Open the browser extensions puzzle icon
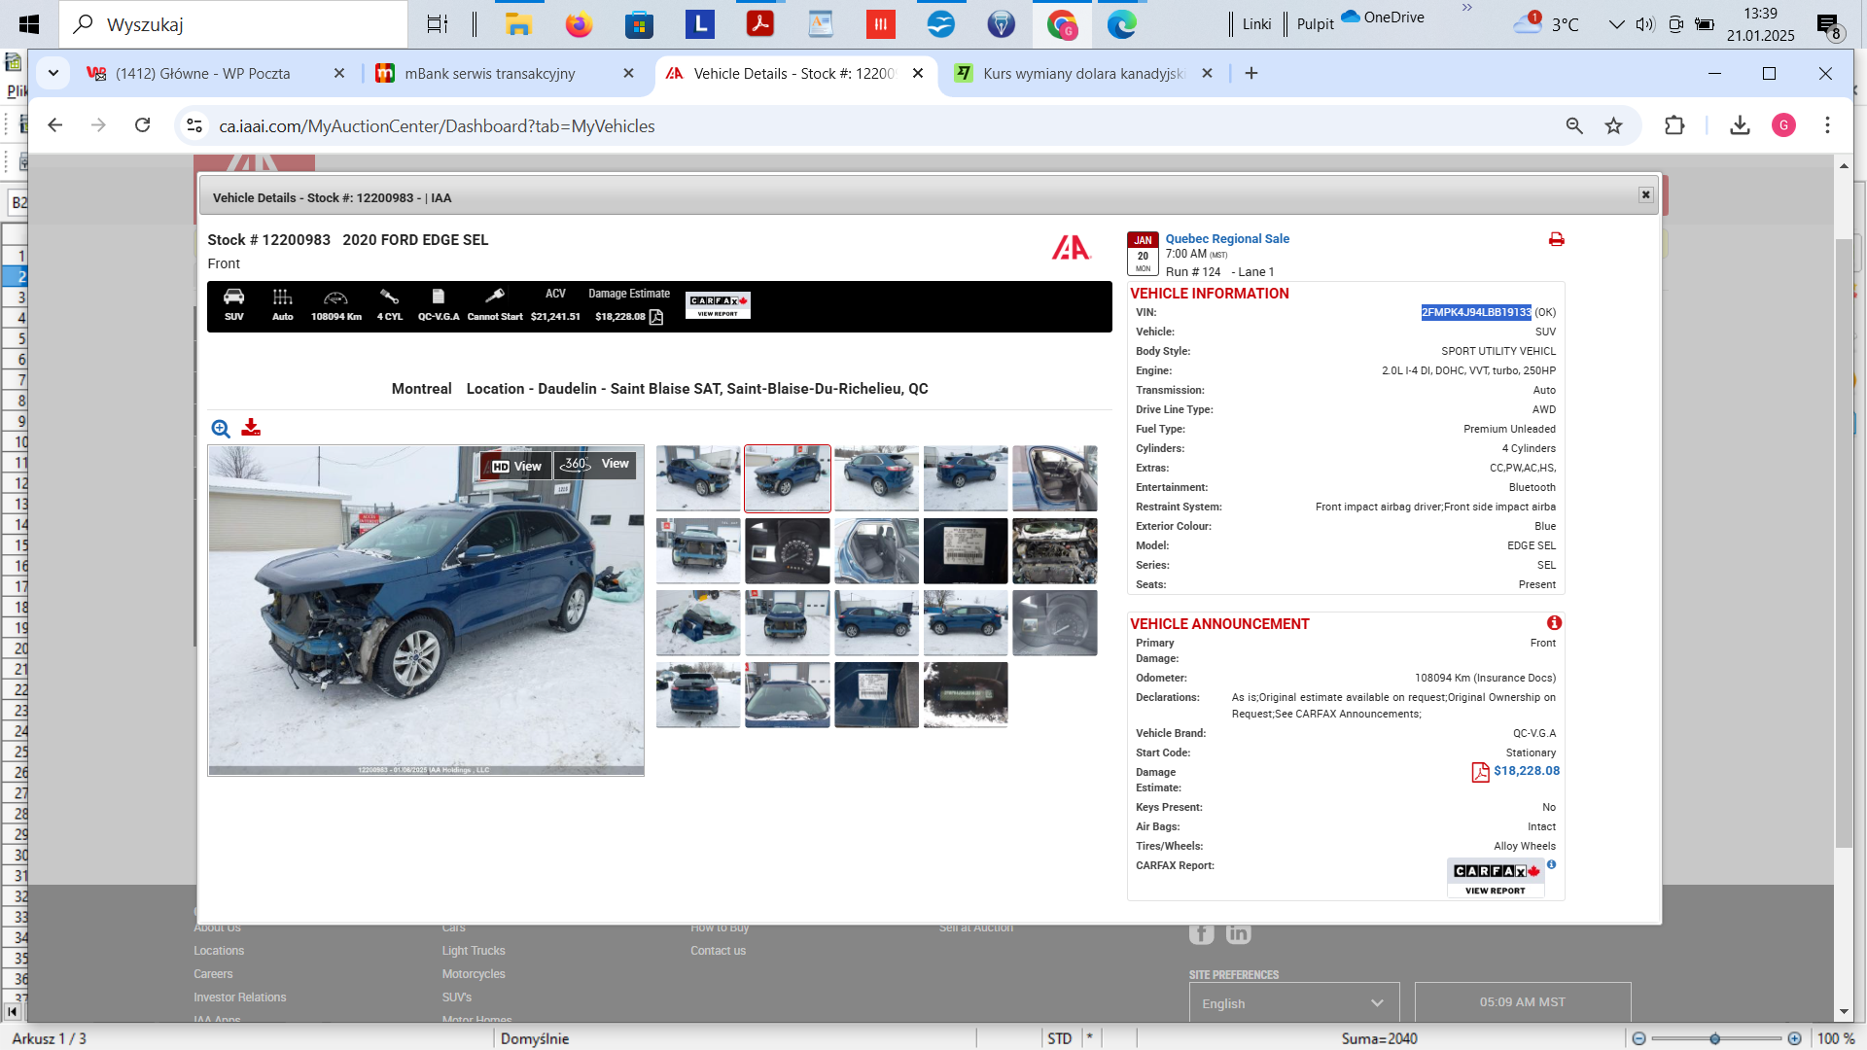The width and height of the screenshot is (1867, 1050). click(1674, 125)
